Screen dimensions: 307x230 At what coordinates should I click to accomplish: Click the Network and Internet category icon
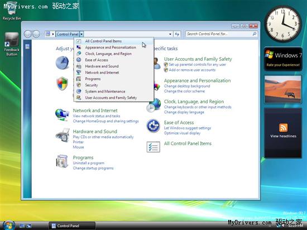coord(62,115)
